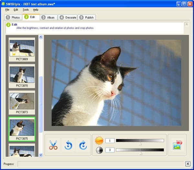Open the Edit menu
Screen dimensions: 194x170
click(x=16, y=10)
